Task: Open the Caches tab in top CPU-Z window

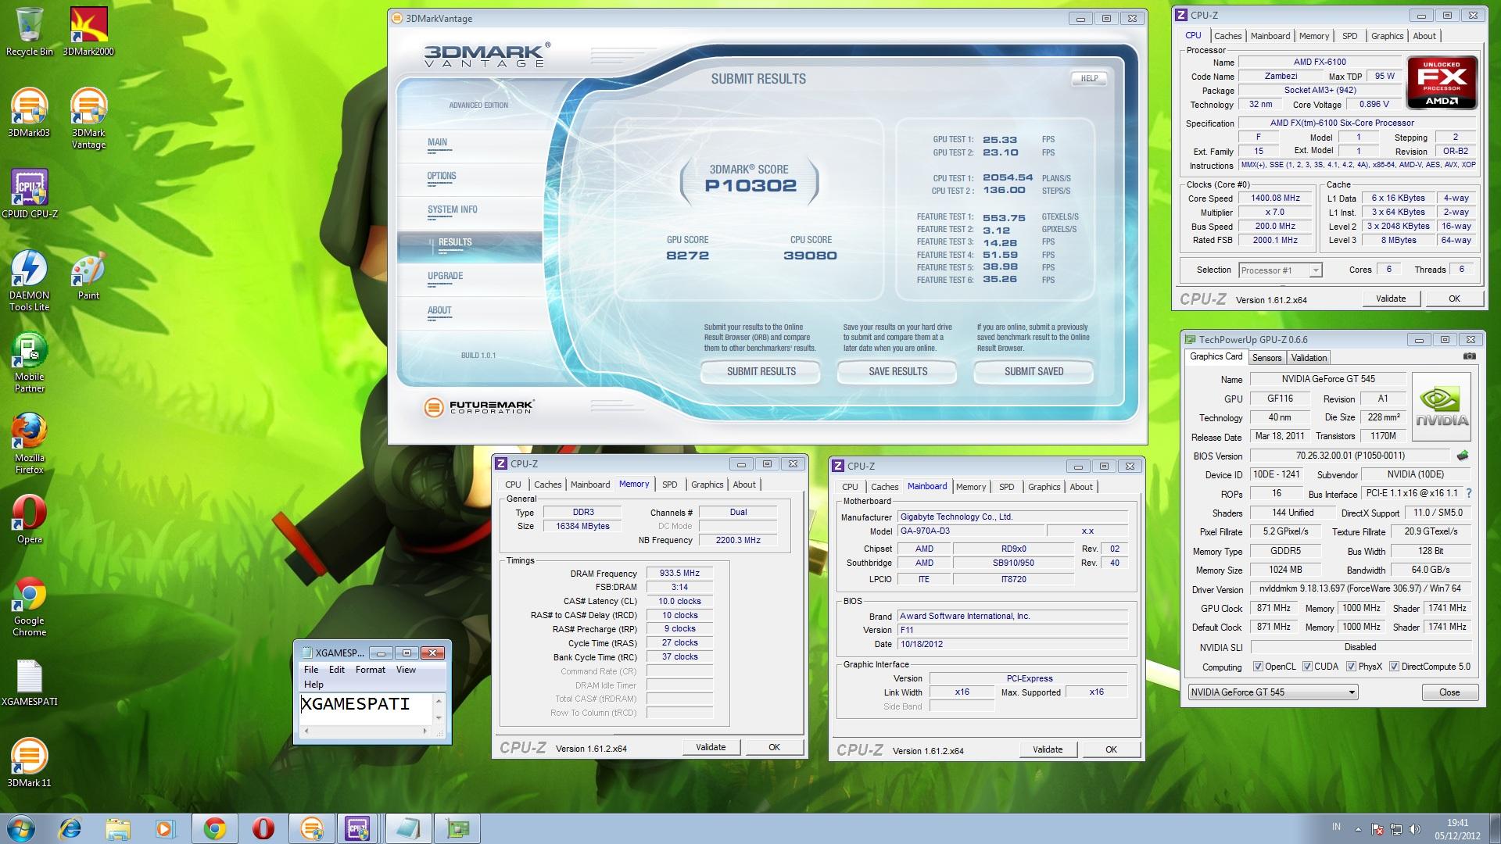Action: pyautogui.click(x=1227, y=36)
